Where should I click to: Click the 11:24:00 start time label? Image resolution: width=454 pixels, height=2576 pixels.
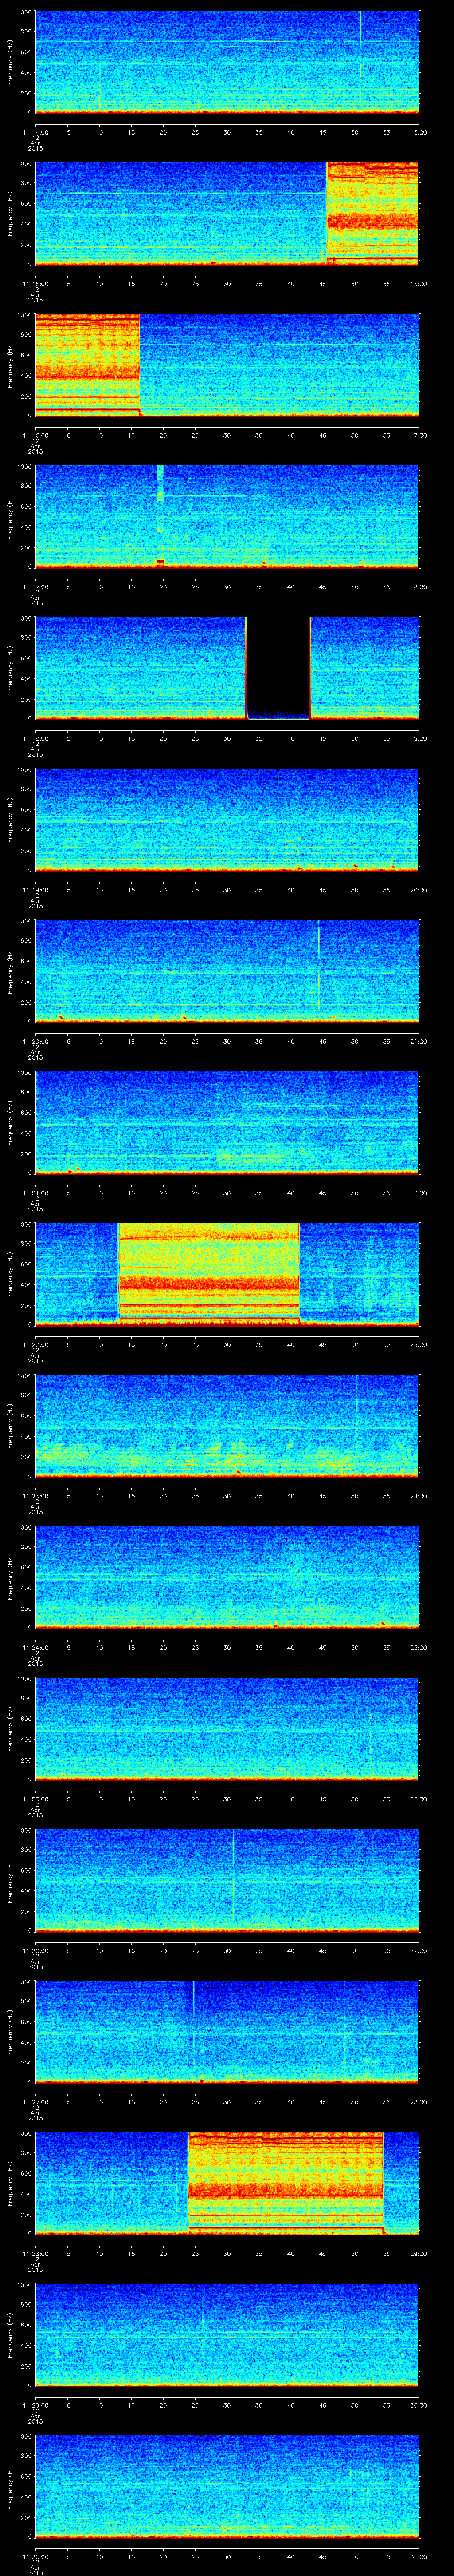click(x=36, y=1648)
